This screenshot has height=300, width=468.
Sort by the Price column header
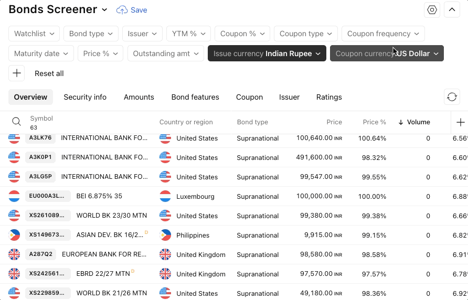click(334, 122)
